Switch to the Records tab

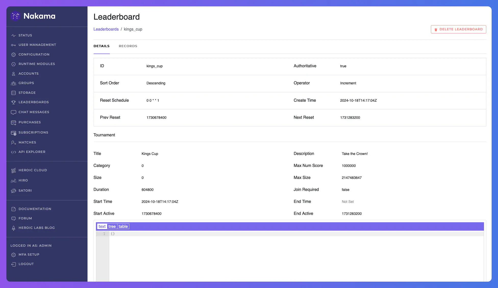click(x=128, y=46)
